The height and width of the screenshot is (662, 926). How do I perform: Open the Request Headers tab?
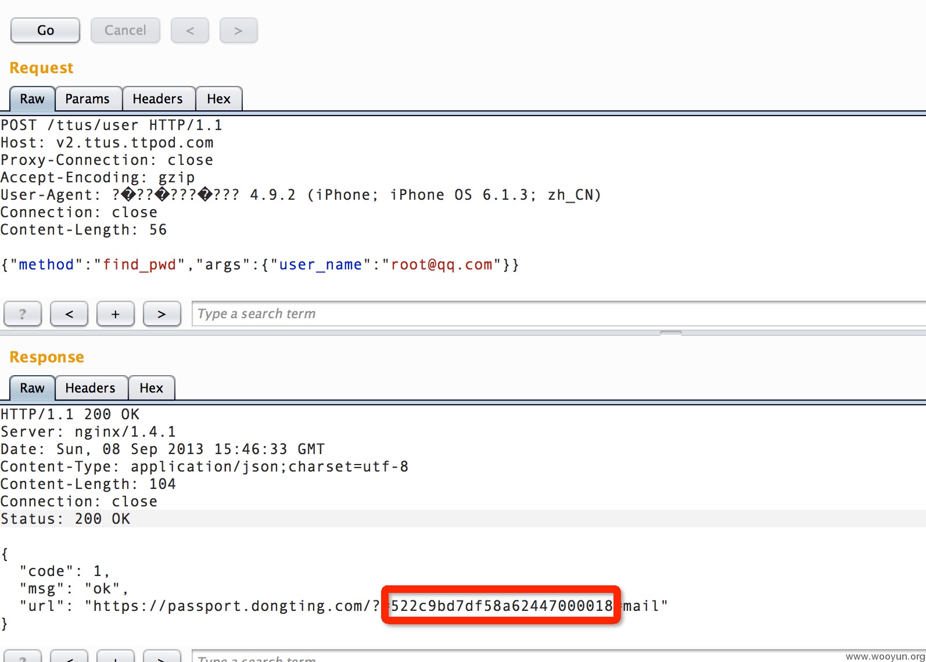point(158,99)
